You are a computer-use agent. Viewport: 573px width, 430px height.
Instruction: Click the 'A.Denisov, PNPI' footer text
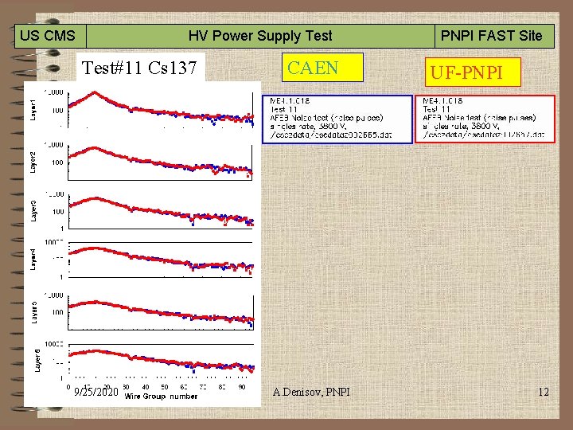pyautogui.click(x=311, y=392)
